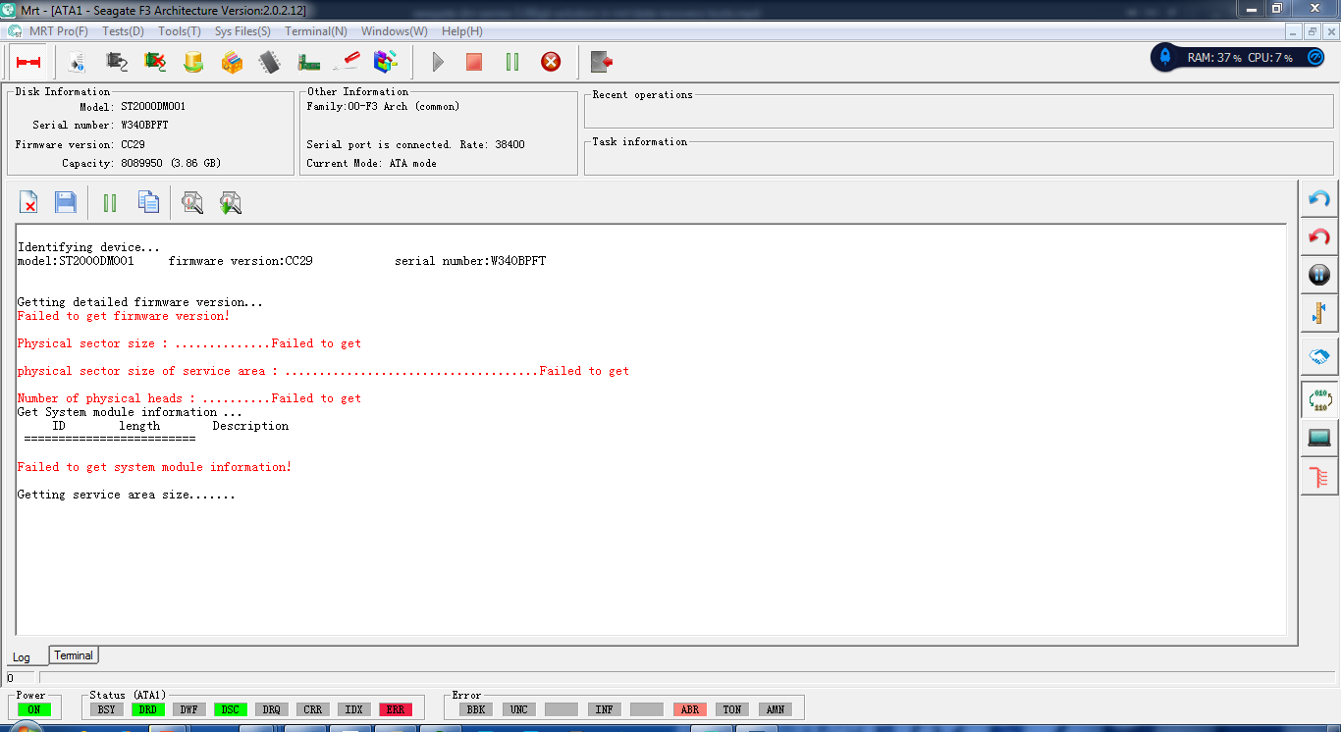Screen dimensions: 1341x732
Task: Stop the task with the red square button
Action: point(474,62)
